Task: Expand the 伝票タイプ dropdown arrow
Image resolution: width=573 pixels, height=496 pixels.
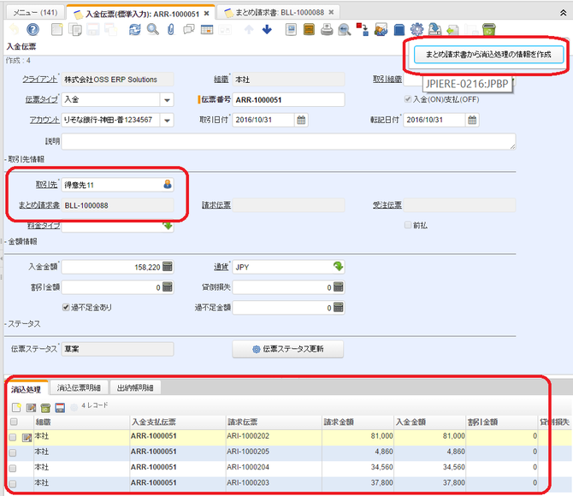Action: pos(167,100)
